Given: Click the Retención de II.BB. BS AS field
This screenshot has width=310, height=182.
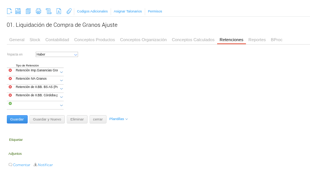Looking at the screenshot, I should click(x=36, y=87).
